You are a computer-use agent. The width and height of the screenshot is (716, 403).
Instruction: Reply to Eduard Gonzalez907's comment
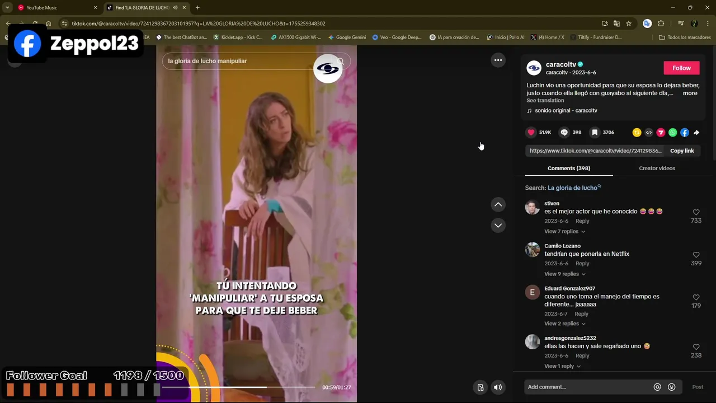581,313
